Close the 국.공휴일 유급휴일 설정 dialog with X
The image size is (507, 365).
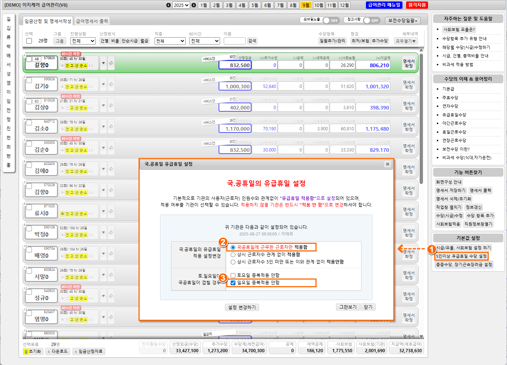[387, 164]
